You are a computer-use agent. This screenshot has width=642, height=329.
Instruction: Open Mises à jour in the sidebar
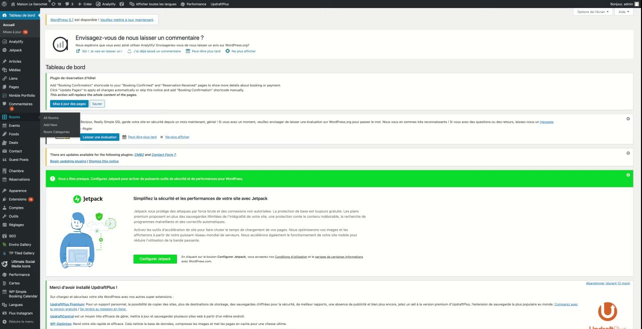coord(15,32)
